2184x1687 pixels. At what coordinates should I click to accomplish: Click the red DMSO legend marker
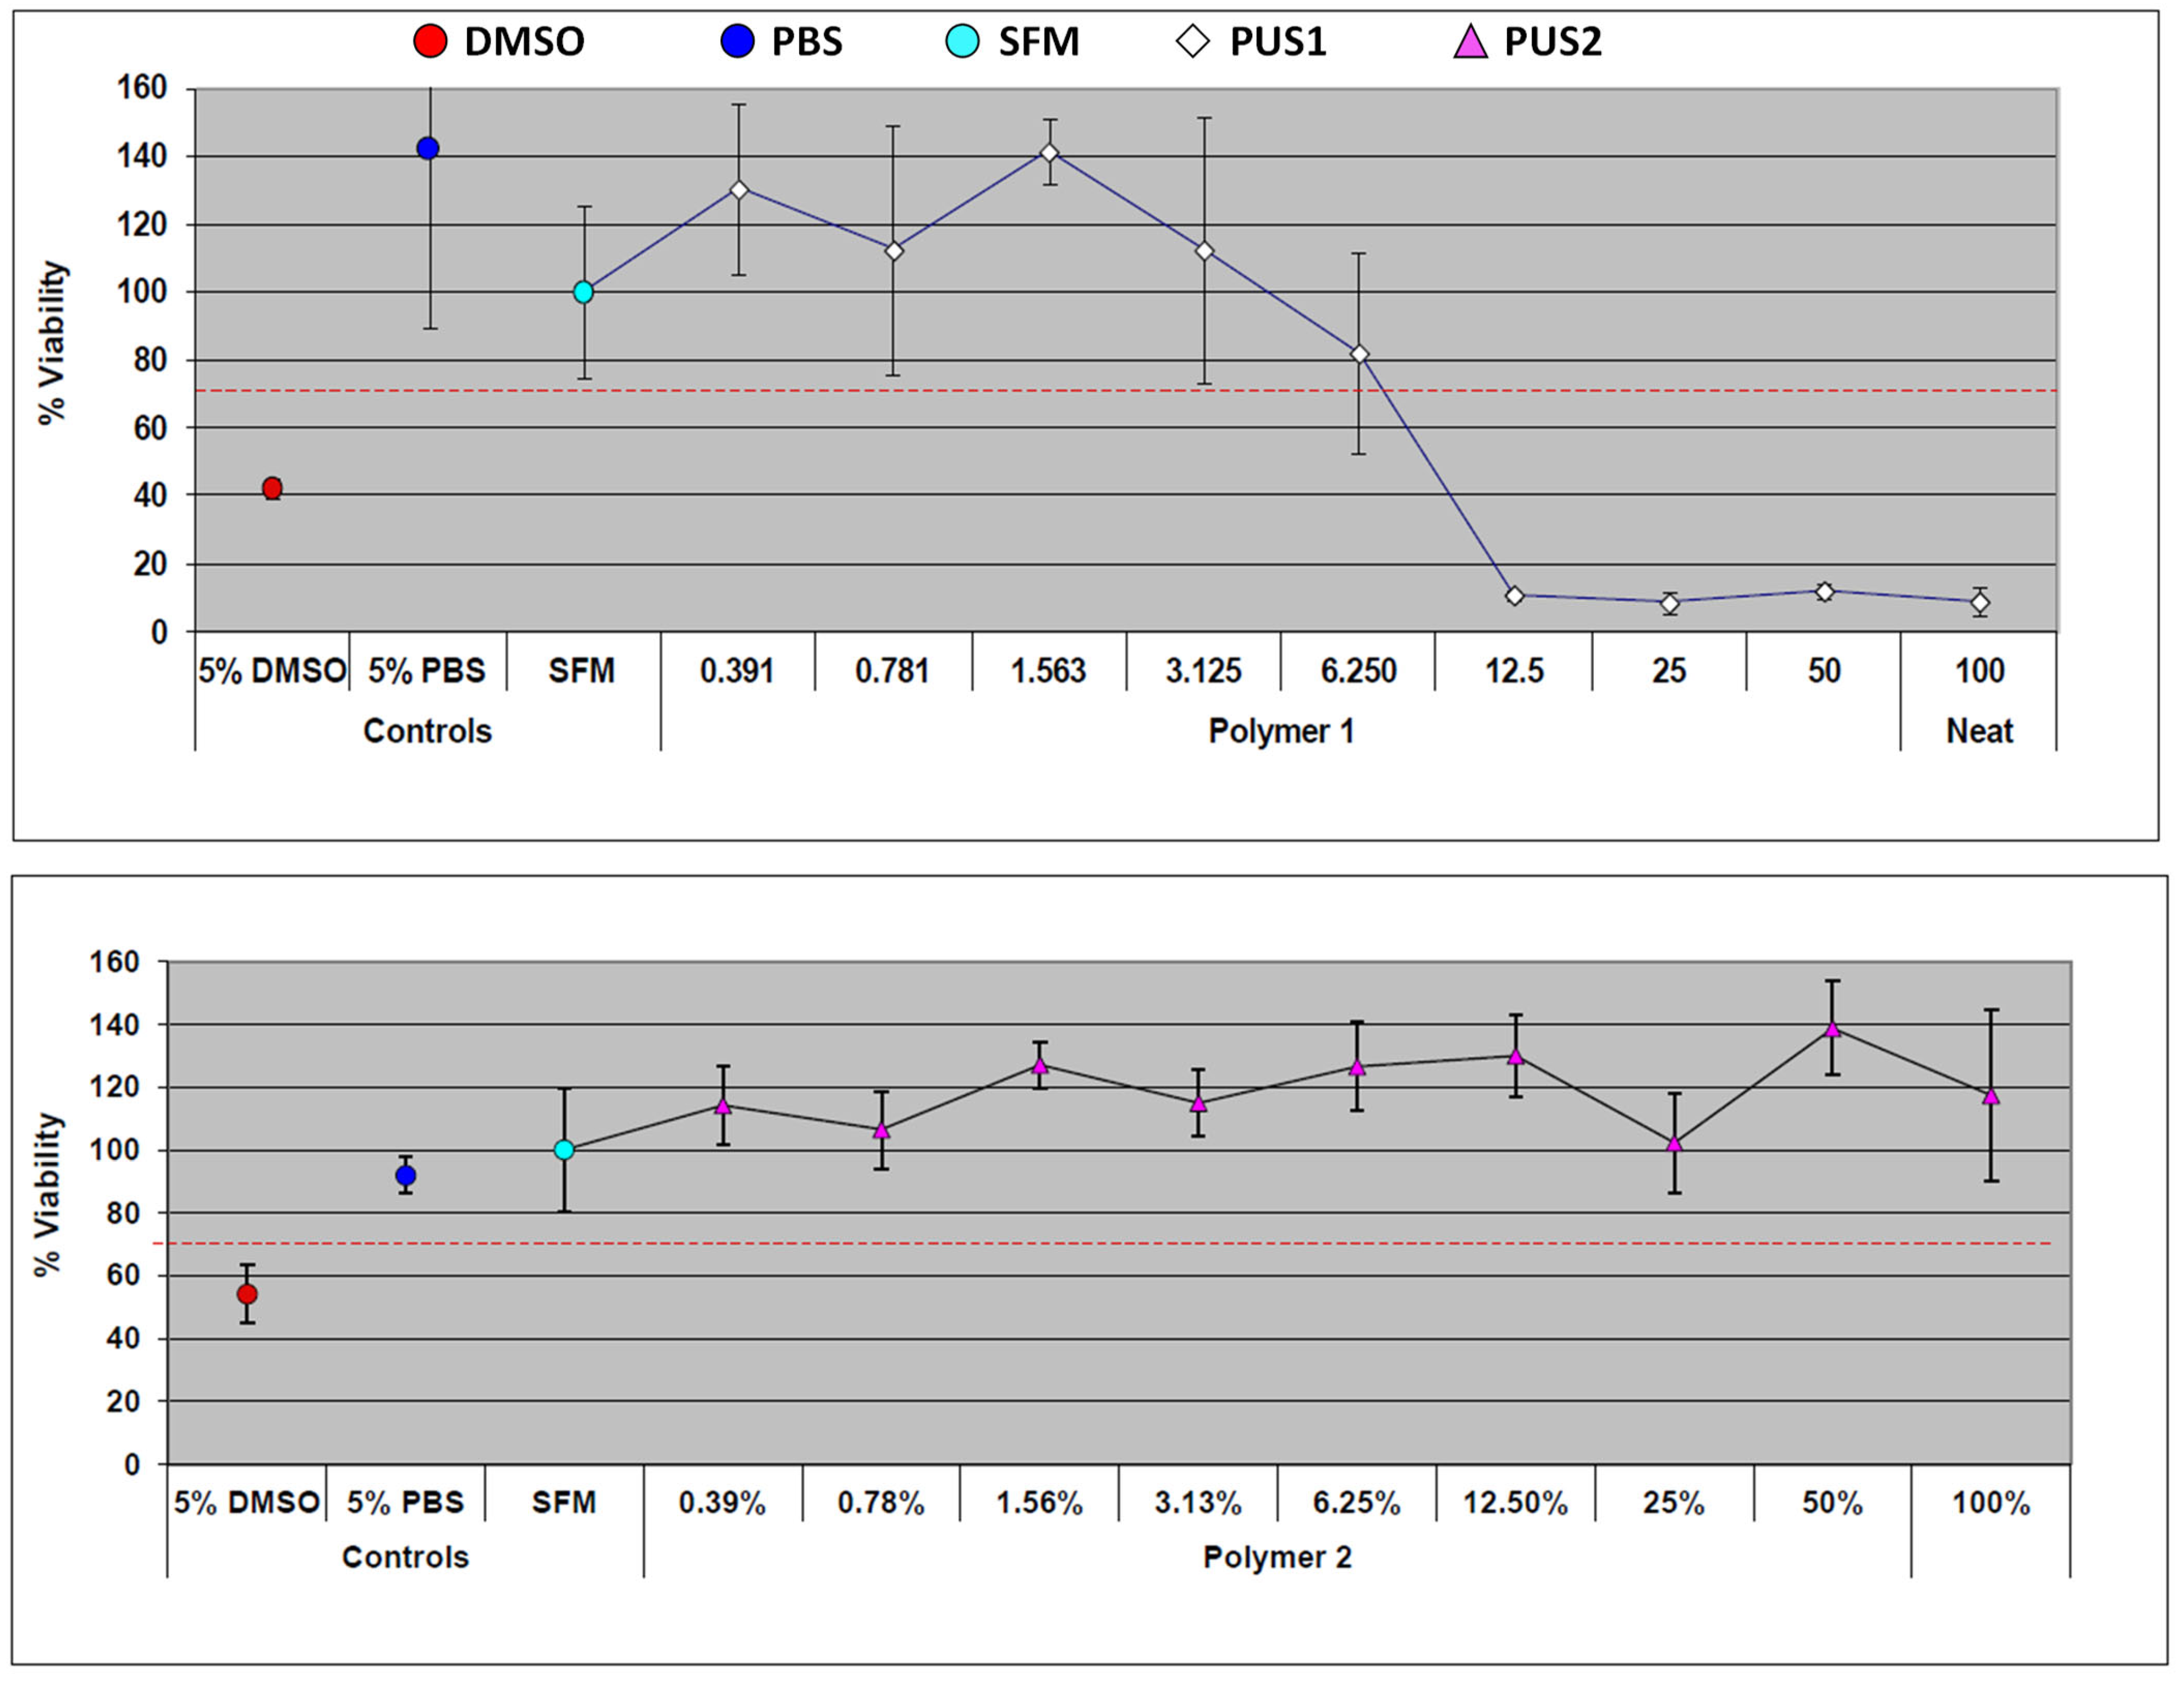tap(430, 42)
